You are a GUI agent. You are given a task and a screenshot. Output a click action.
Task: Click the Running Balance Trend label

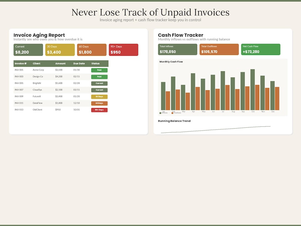tap(174, 121)
